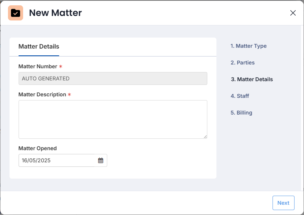Image resolution: width=304 pixels, height=215 pixels.
Task: Select the 3. Matter Details step
Action: coord(252,79)
